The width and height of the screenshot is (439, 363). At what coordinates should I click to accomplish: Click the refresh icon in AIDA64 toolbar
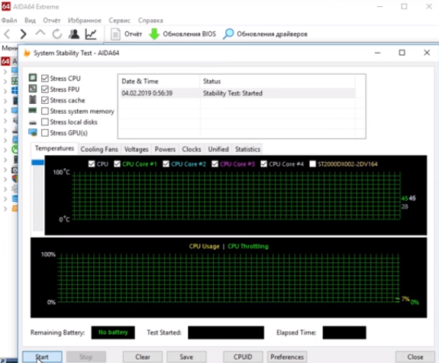57,34
